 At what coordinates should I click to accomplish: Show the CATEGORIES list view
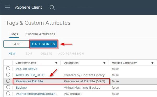click(x=43, y=44)
